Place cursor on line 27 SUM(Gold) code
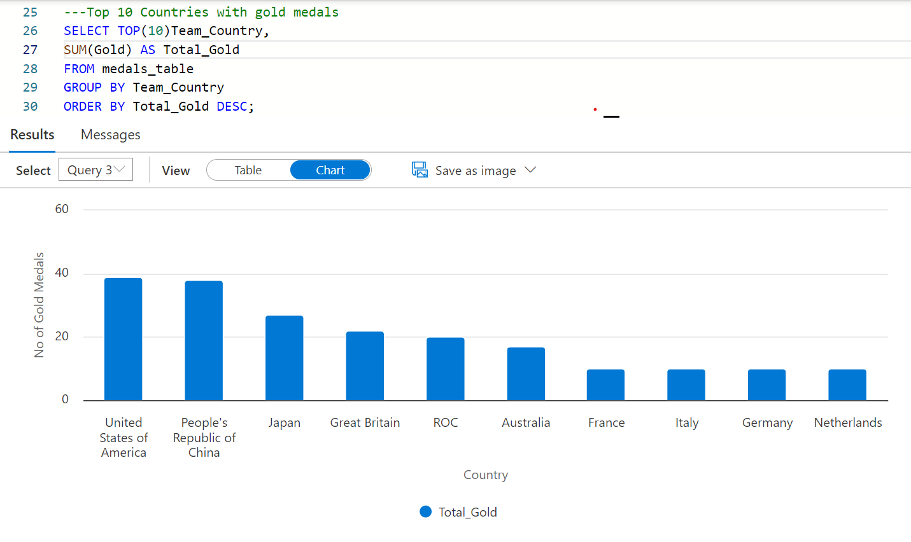This screenshot has width=911, height=542. click(x=152, y=50)
